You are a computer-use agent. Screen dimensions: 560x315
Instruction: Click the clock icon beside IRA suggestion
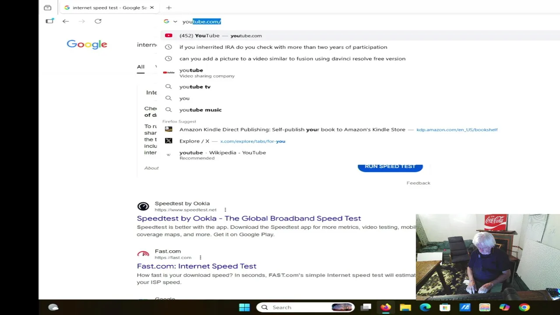click(x=168, y=47)
